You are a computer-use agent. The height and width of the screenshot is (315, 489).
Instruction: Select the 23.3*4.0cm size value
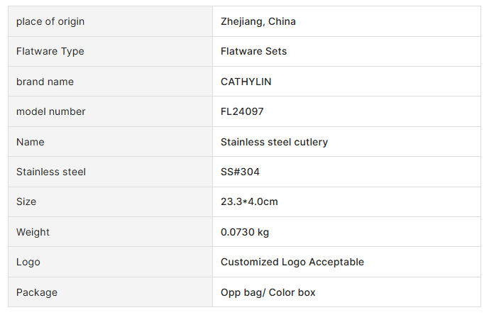[x=249, y=201]
